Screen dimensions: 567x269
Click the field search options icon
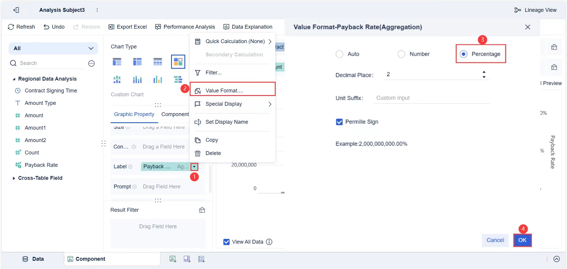point(92,63)
